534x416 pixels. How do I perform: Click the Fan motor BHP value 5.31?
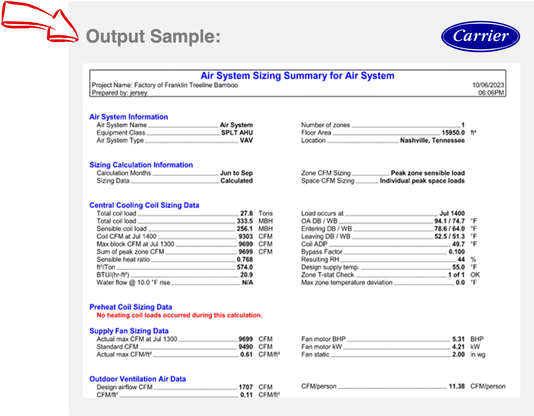tap(458, 339)
